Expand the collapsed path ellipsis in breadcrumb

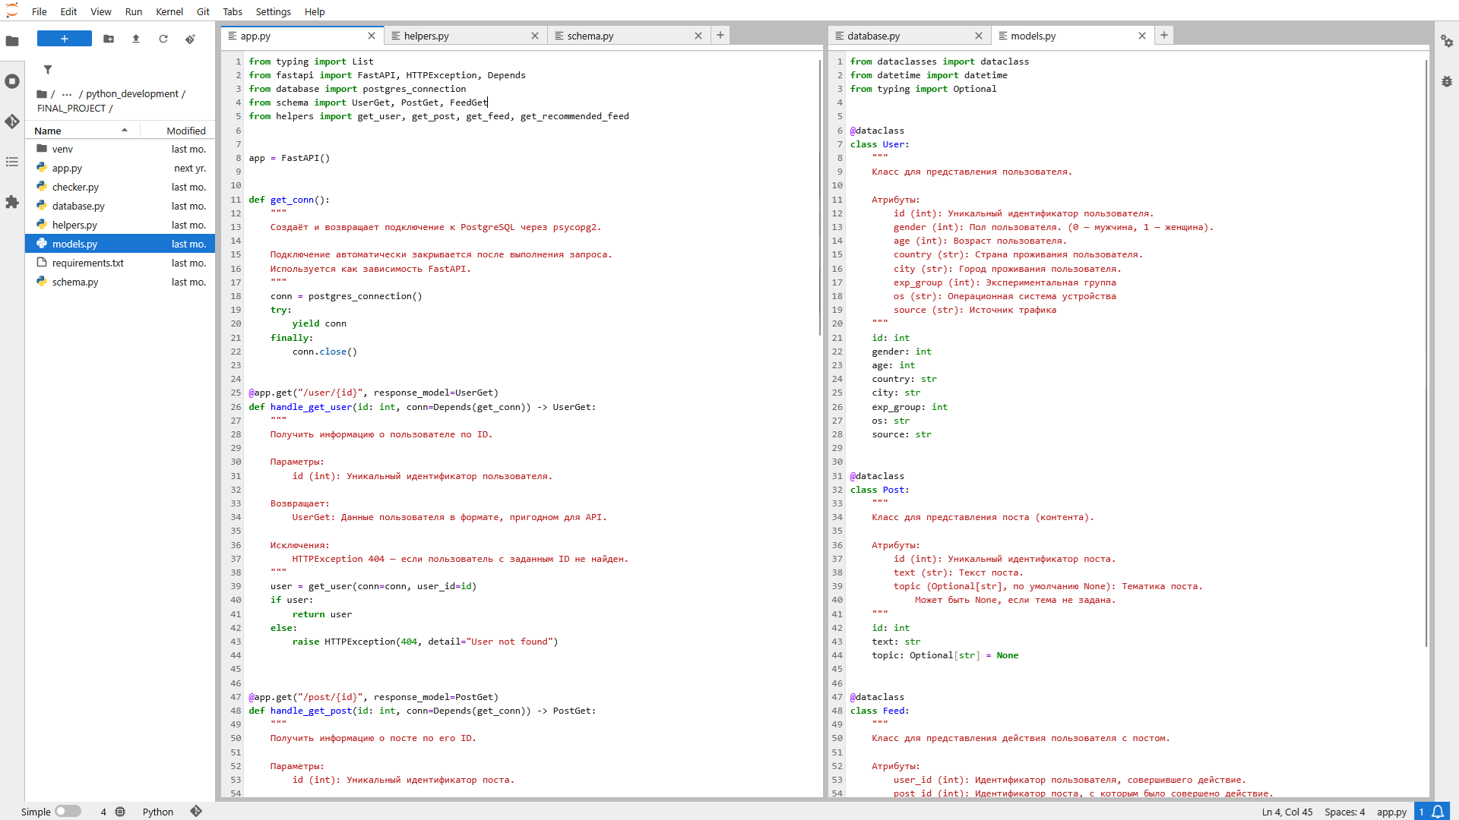click(x=67, y=94)
